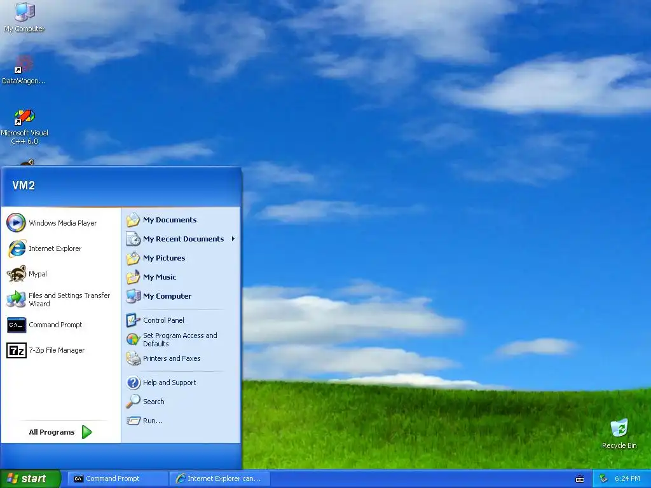
Task: Click the Start button
Action: click(x=30, y=478)
